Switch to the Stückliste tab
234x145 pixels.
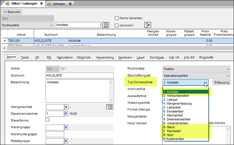84,57
